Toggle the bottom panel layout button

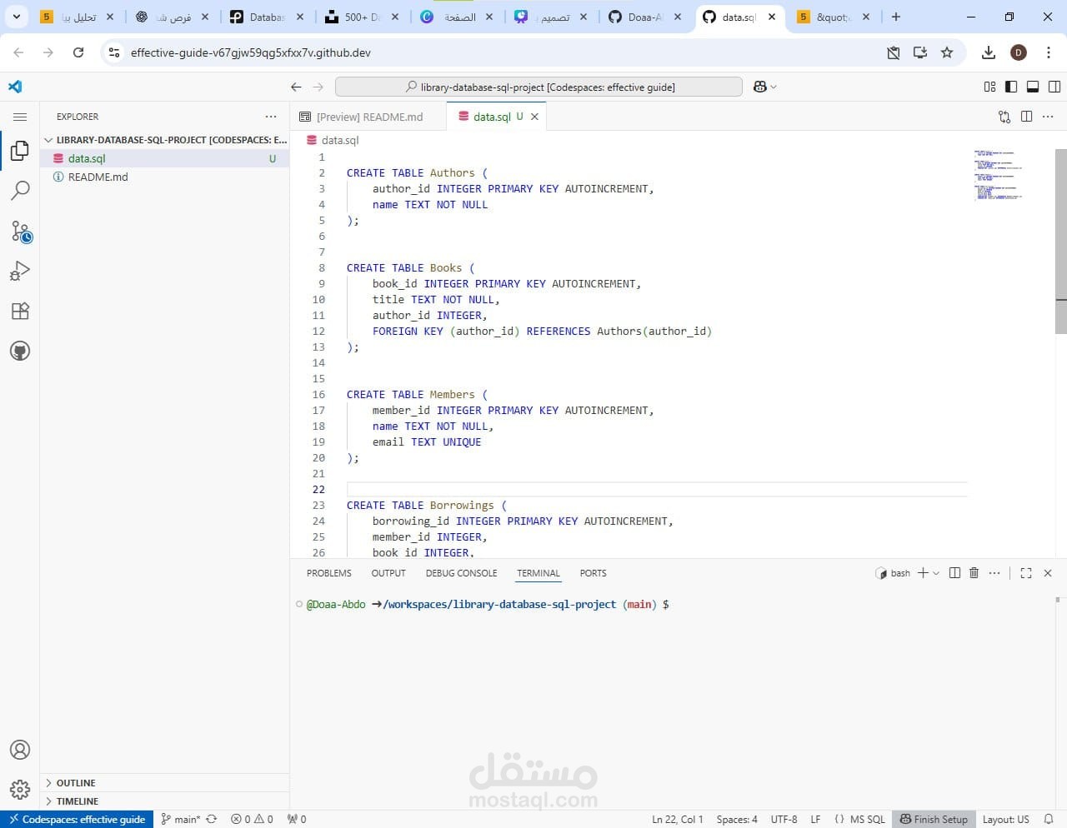[x=1033, y=87]
